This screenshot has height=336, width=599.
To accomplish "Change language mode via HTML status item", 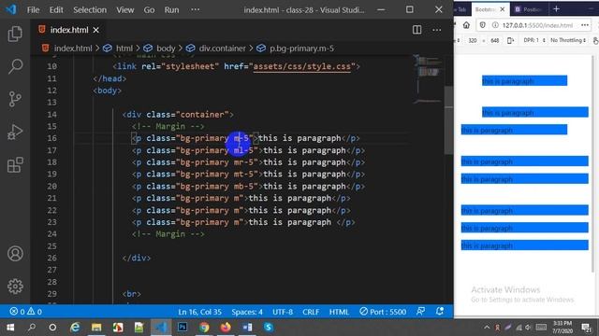I will click(x=339, y=312).
